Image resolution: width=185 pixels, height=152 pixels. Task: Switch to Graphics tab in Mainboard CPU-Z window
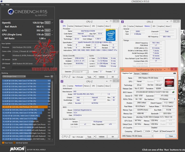point(100,86)
